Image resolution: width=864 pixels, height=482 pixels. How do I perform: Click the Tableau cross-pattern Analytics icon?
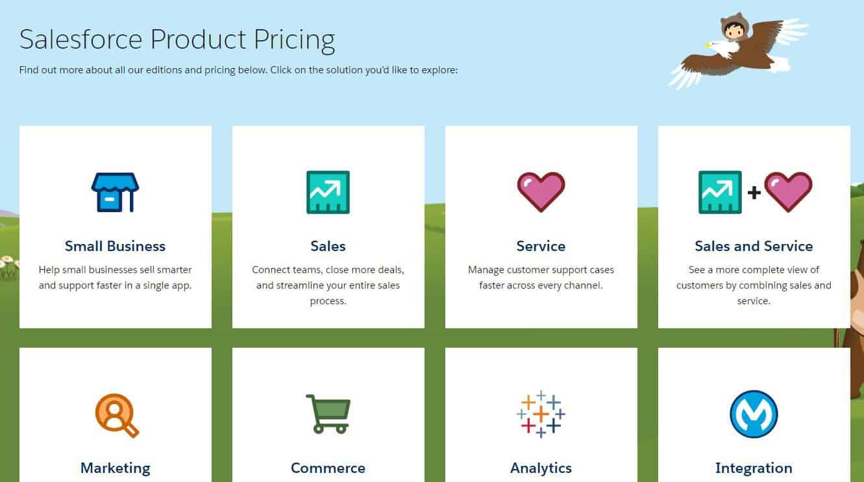tap(541, 414)
